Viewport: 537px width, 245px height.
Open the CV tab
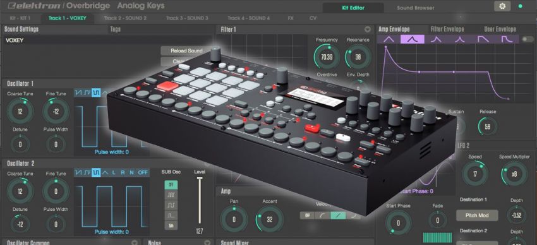coord(313,18)
